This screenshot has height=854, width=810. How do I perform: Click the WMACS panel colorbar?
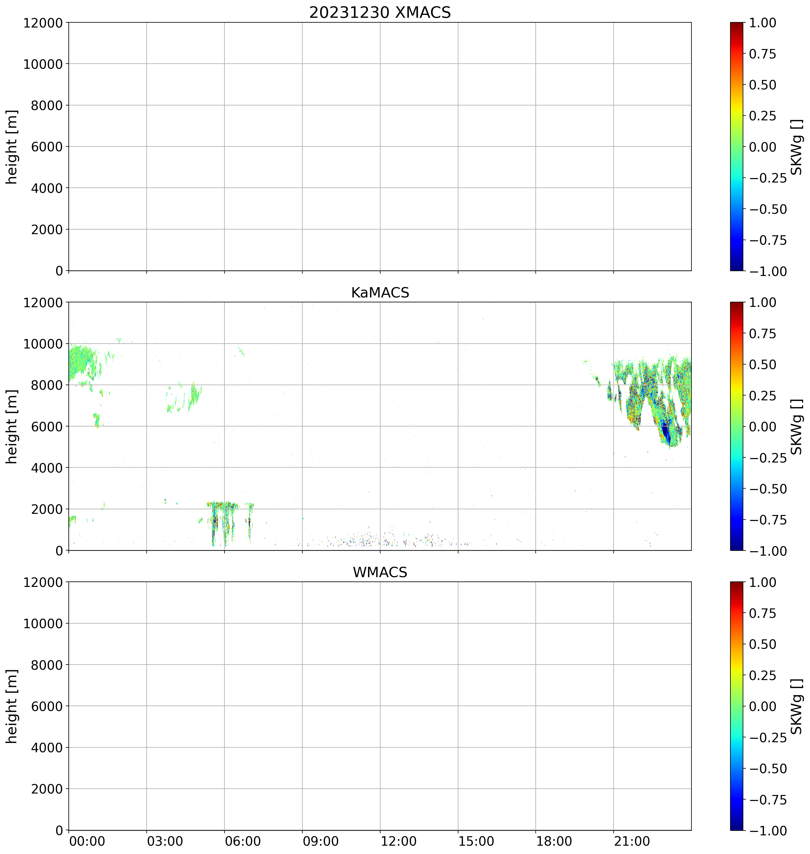click(737, 706)
